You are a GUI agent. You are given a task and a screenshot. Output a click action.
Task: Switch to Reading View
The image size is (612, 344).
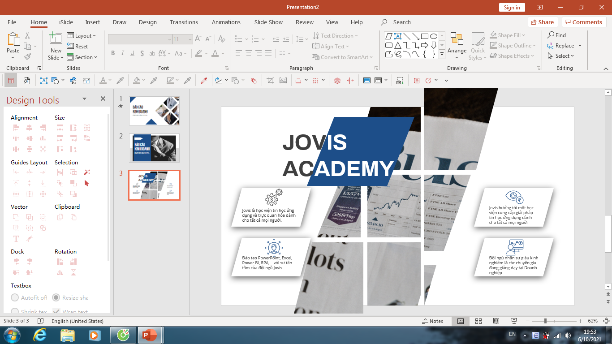click(x=496, y=321)
